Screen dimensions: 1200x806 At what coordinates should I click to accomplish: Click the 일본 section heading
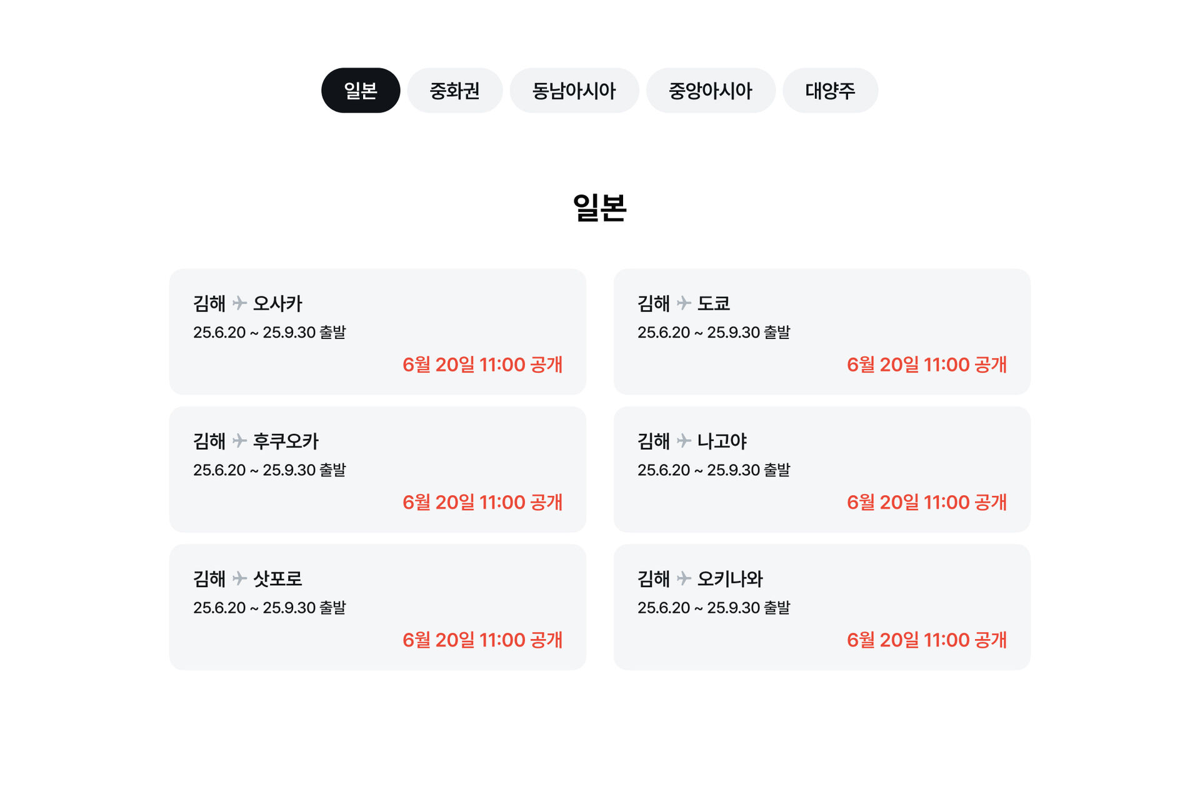pyautogui.click(x=599, y=207)
